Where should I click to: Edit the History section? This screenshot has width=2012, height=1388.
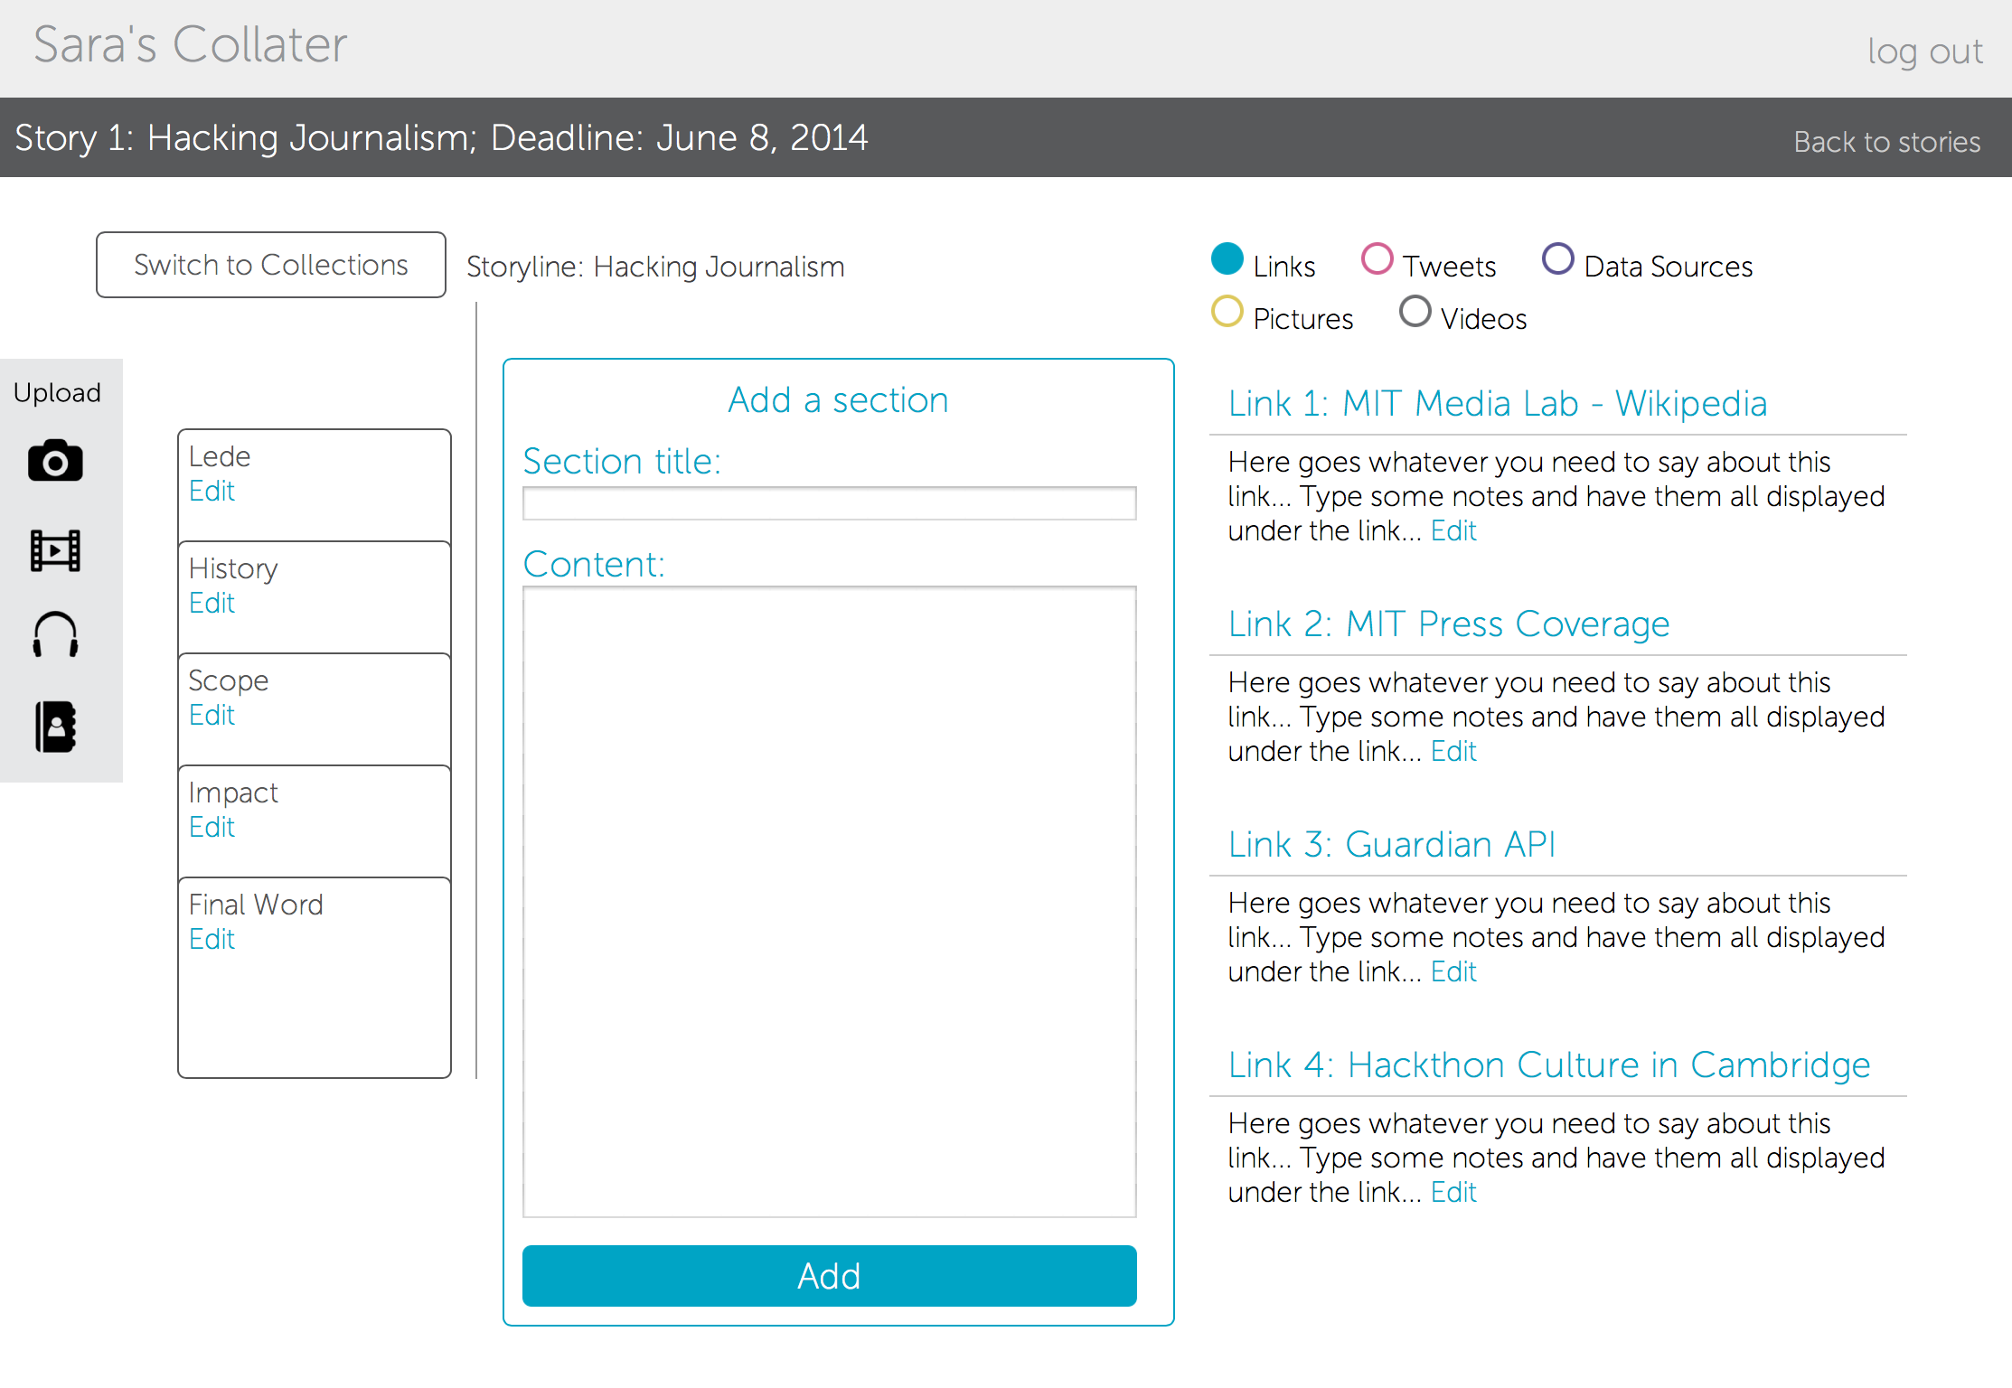pyautogui.click(x=212, y=604)
